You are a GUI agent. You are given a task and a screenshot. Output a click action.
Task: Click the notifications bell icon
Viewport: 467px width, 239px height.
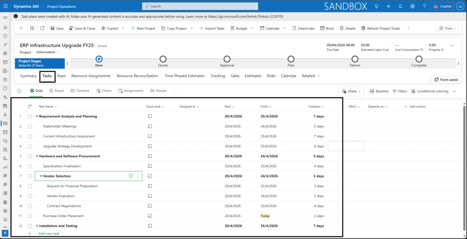click(x=400, y=6)
